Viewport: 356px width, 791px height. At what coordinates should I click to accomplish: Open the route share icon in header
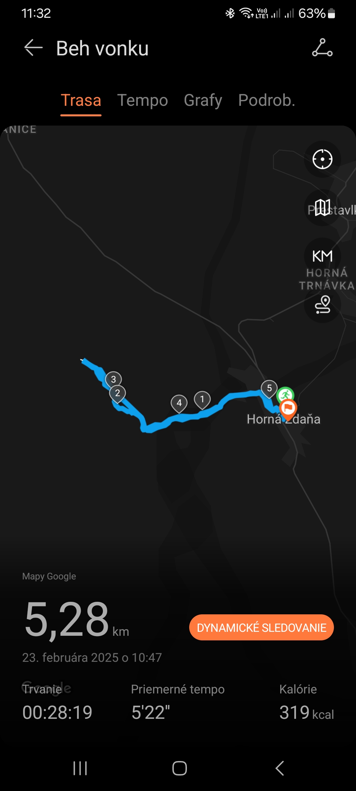pyautogui.click(x=322, y=48)
